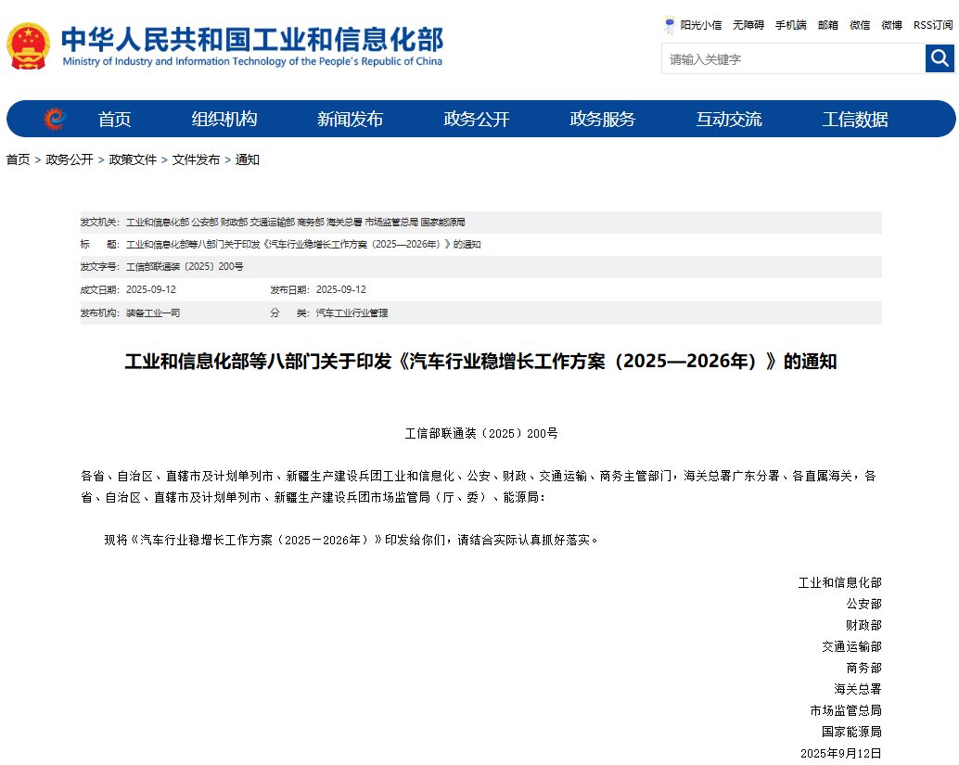Click the 阳光小信 top link
This screenshot has width=959, height=765.
coord(701,25)
